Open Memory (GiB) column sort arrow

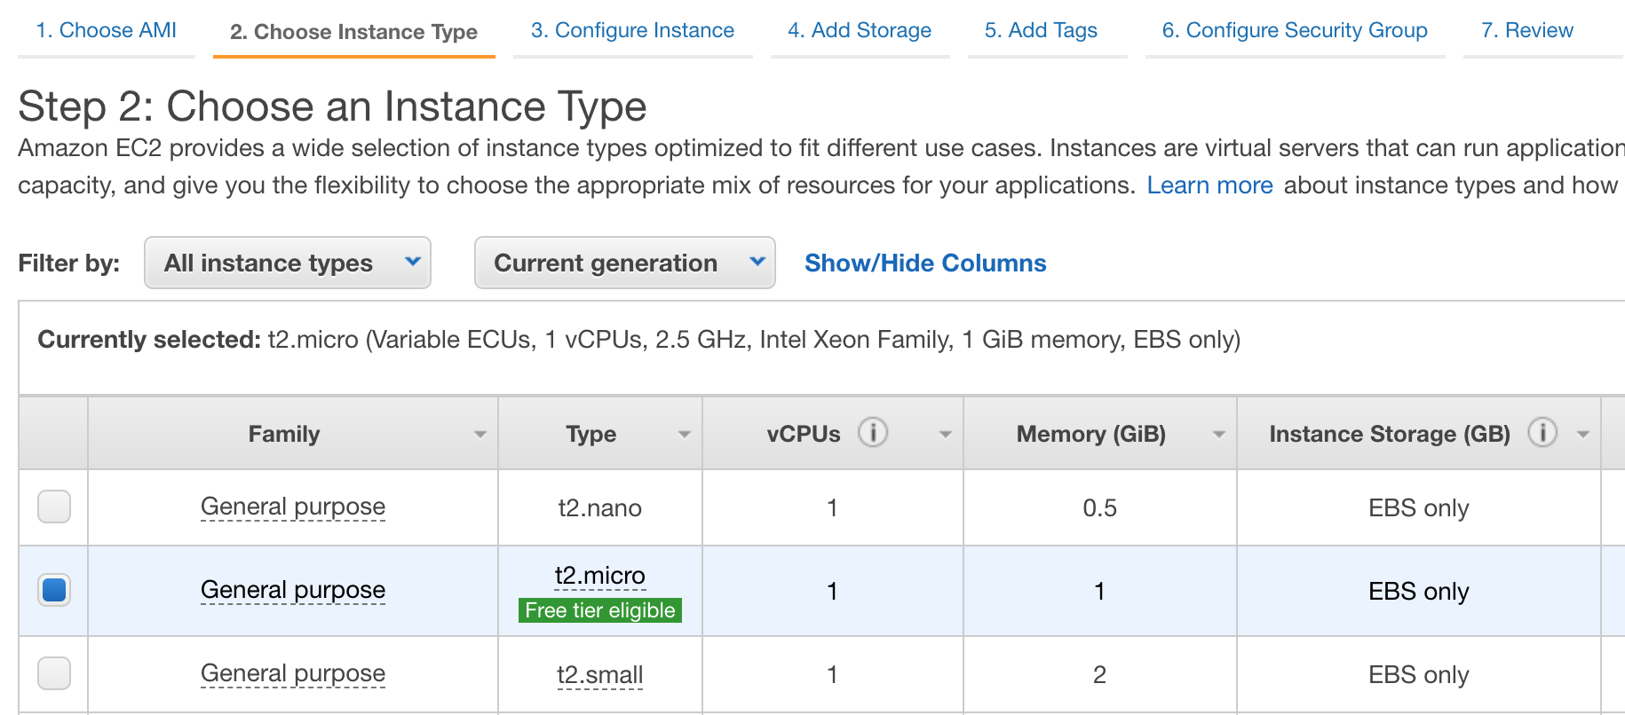coord(1219,435)
